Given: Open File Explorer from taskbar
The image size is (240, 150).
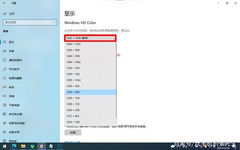Looking at the screenshot, I should click(x=23, y=146).
